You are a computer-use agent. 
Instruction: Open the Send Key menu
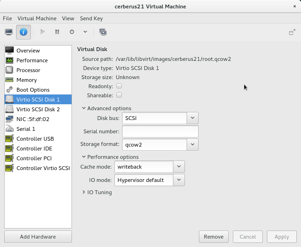click(91, 18)
